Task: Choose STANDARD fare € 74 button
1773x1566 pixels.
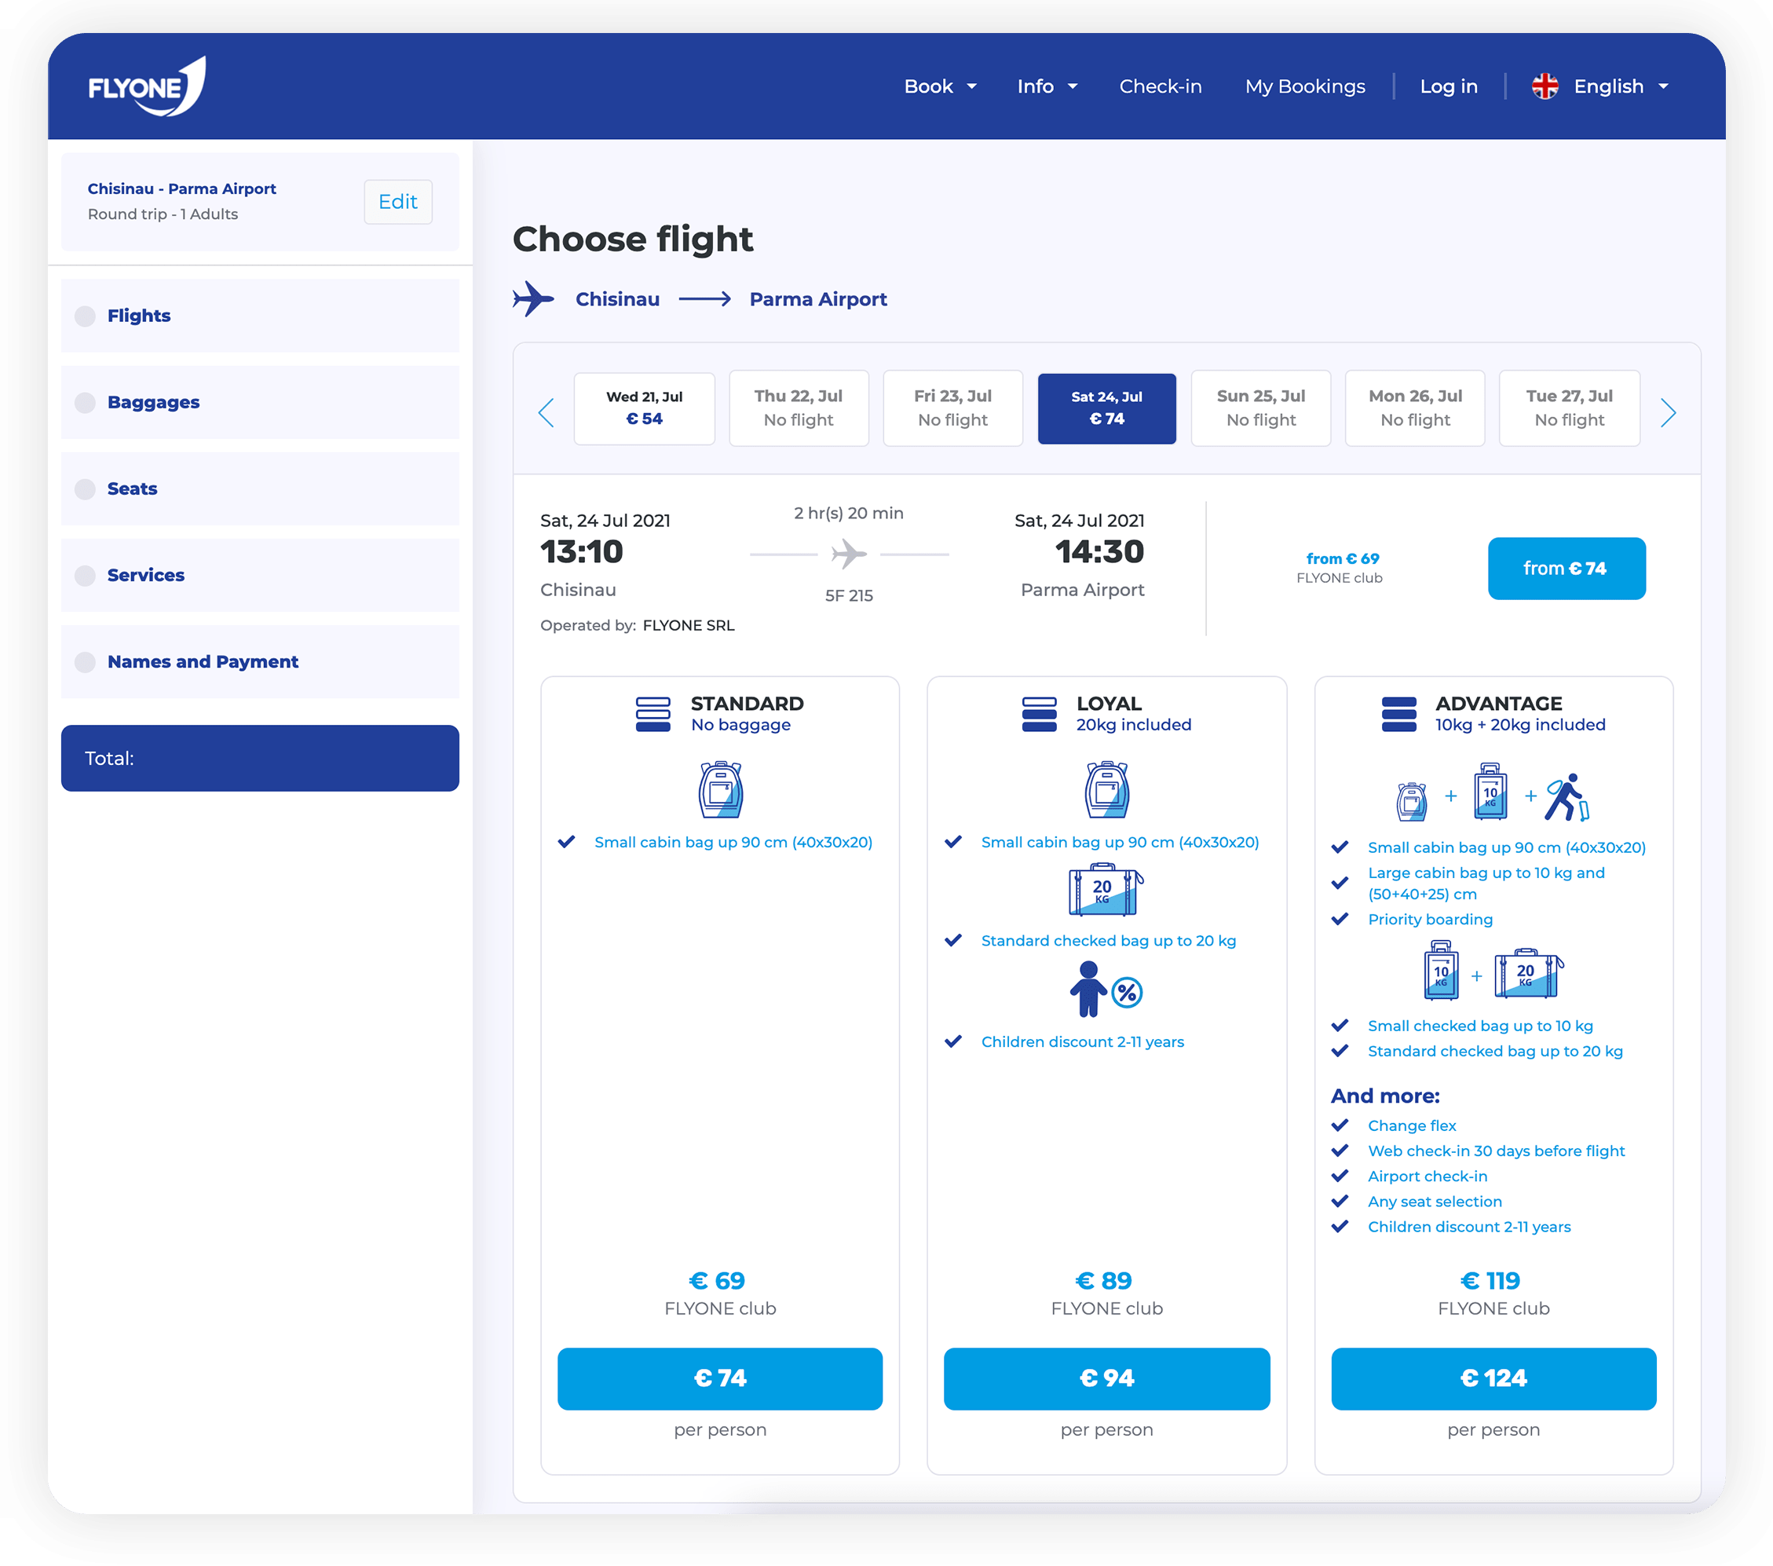Action: 719,1378
